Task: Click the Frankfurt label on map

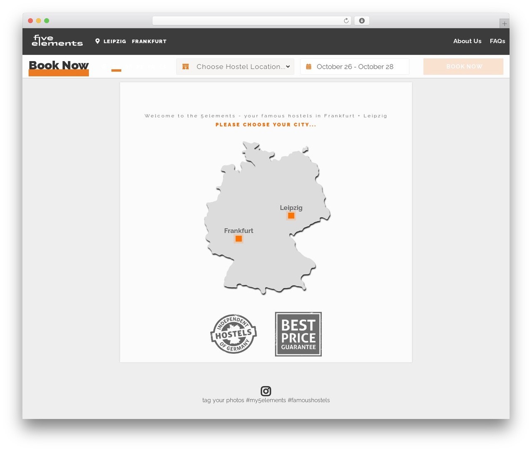Action: [x=239, y=230]
